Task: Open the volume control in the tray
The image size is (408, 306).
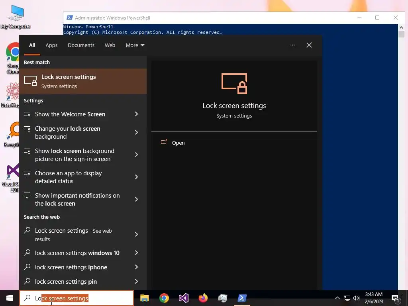Action: (356, 298)
